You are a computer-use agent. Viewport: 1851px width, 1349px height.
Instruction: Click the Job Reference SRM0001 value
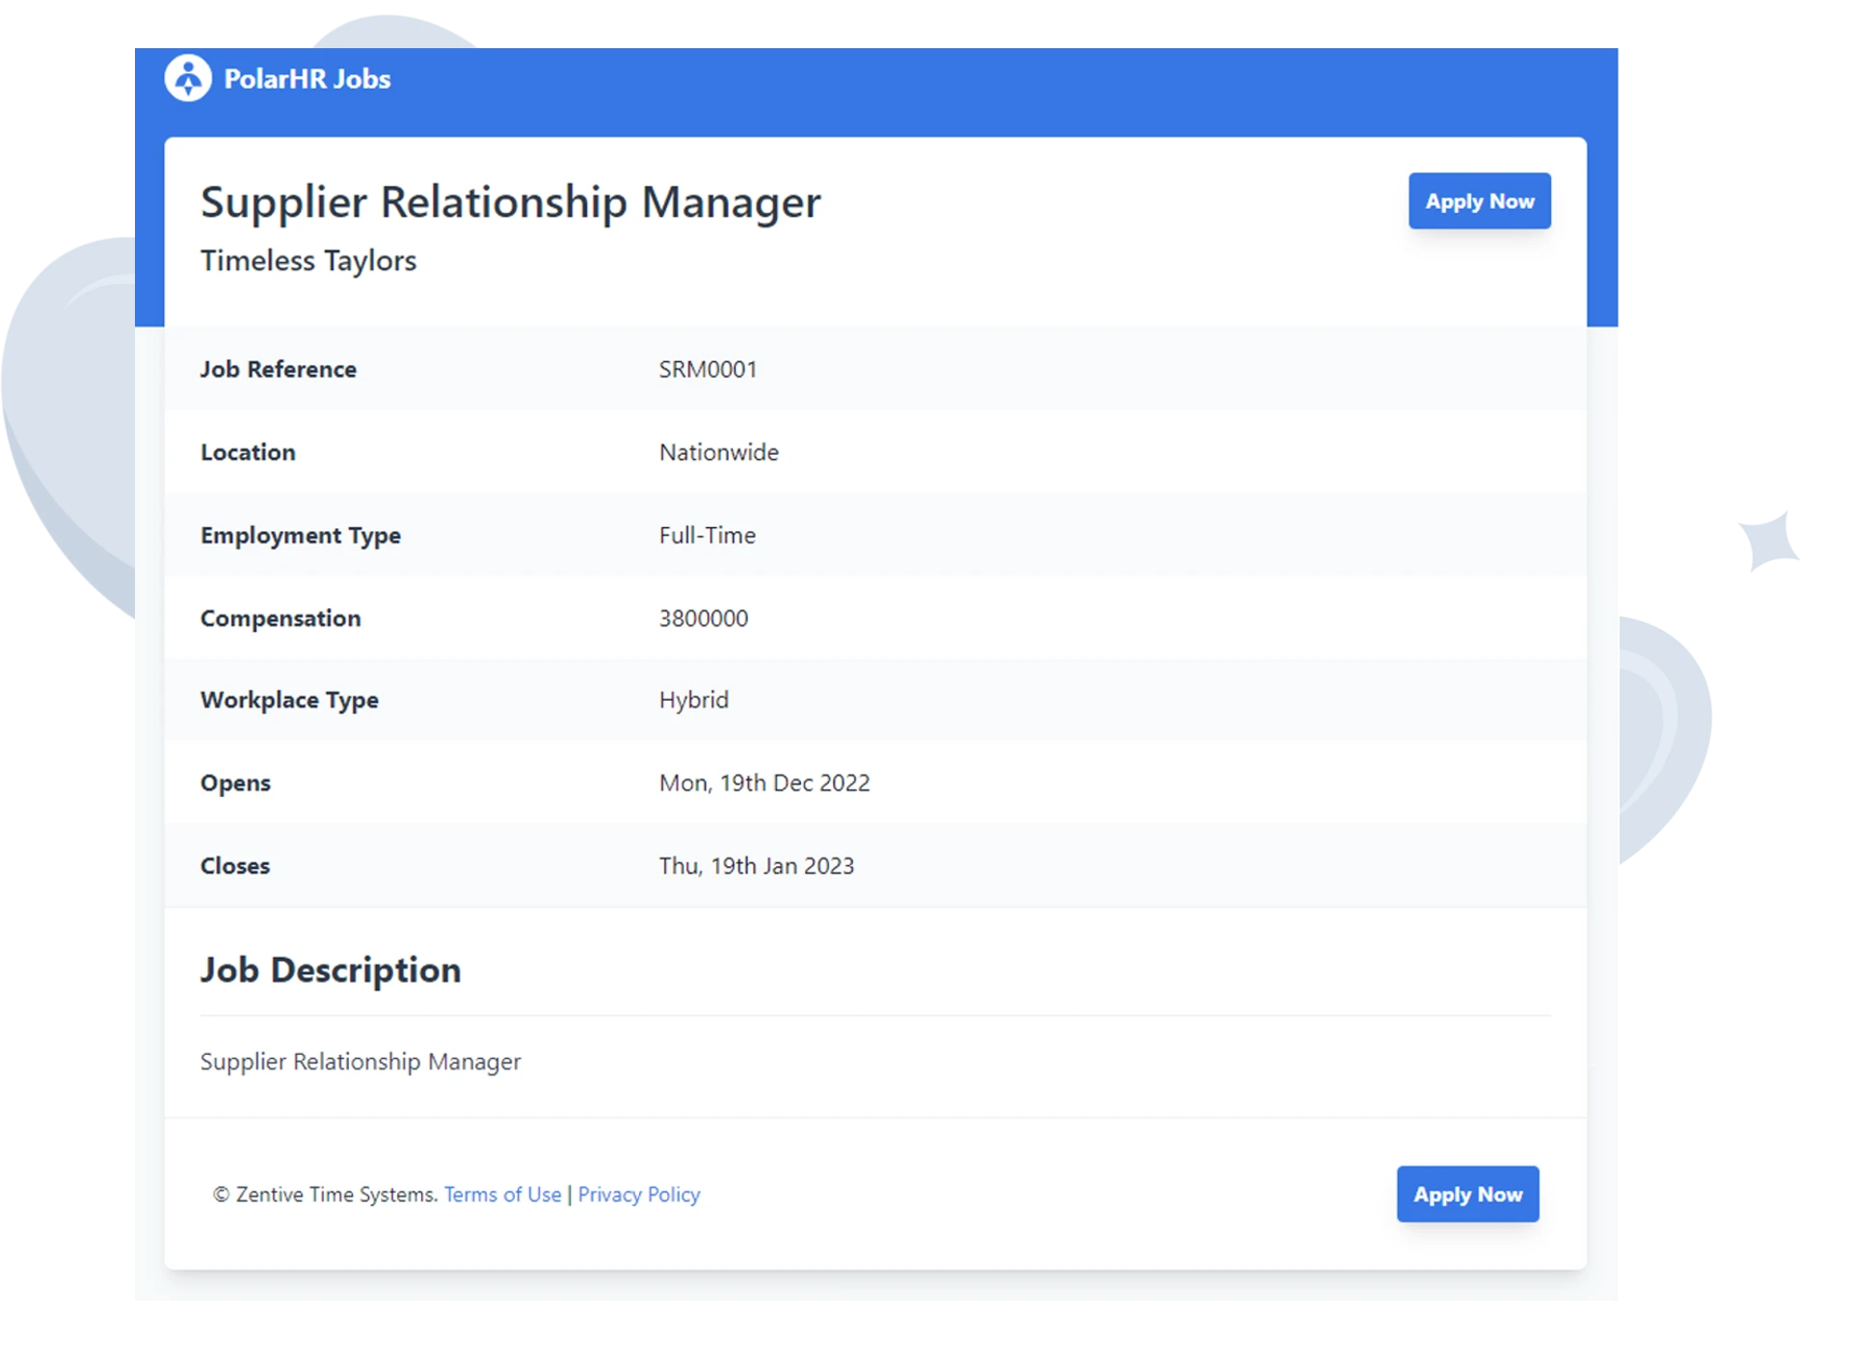pyautogui.click(x=707, y=368)
